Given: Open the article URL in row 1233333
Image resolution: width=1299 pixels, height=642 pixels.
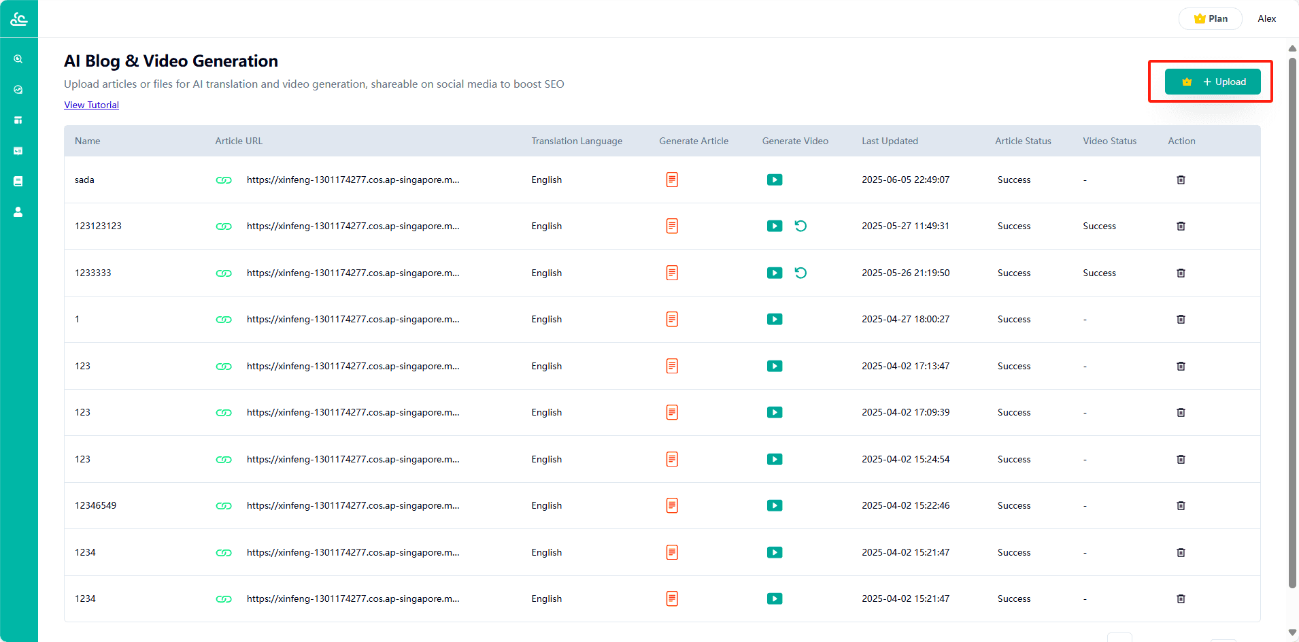Looking at the screenshot, I should pos(353,273).
